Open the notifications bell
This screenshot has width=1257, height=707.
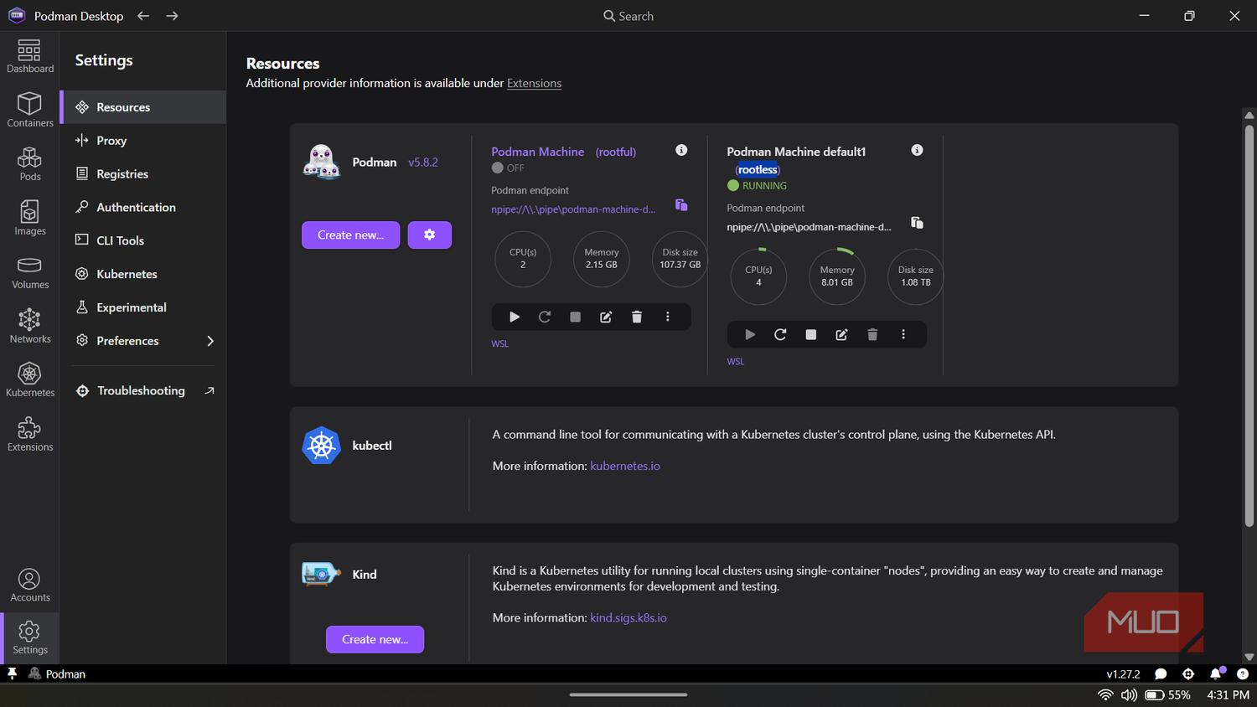click(1216, 673)
